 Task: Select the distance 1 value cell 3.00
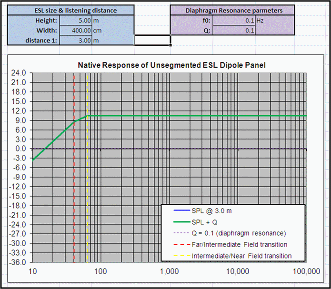76,40
